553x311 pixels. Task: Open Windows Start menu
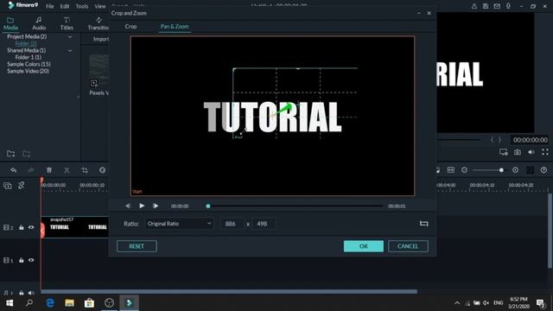tap(10, 303)
